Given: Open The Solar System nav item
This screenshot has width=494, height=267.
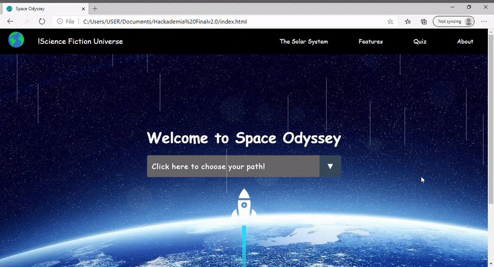Looking at the screenshot, I should pyautogui.click(x=304, y=41).
